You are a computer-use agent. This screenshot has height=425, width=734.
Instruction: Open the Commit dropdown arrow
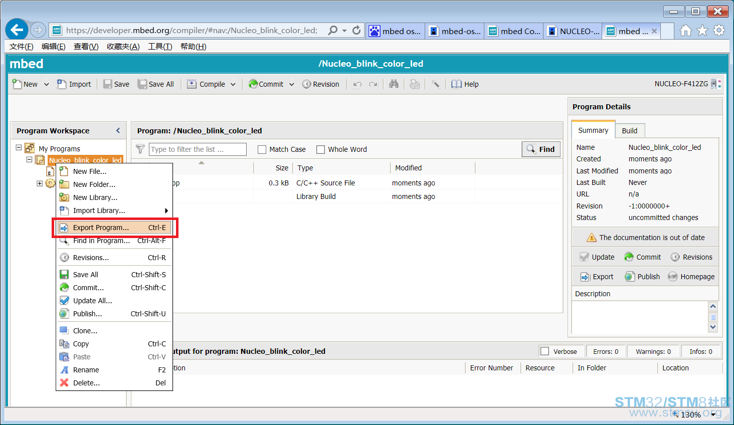click(x=292, y=84)
